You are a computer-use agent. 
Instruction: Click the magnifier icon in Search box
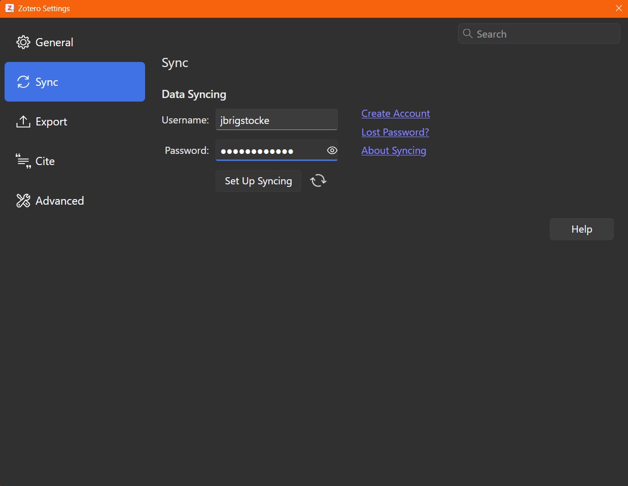coord(468,34)
